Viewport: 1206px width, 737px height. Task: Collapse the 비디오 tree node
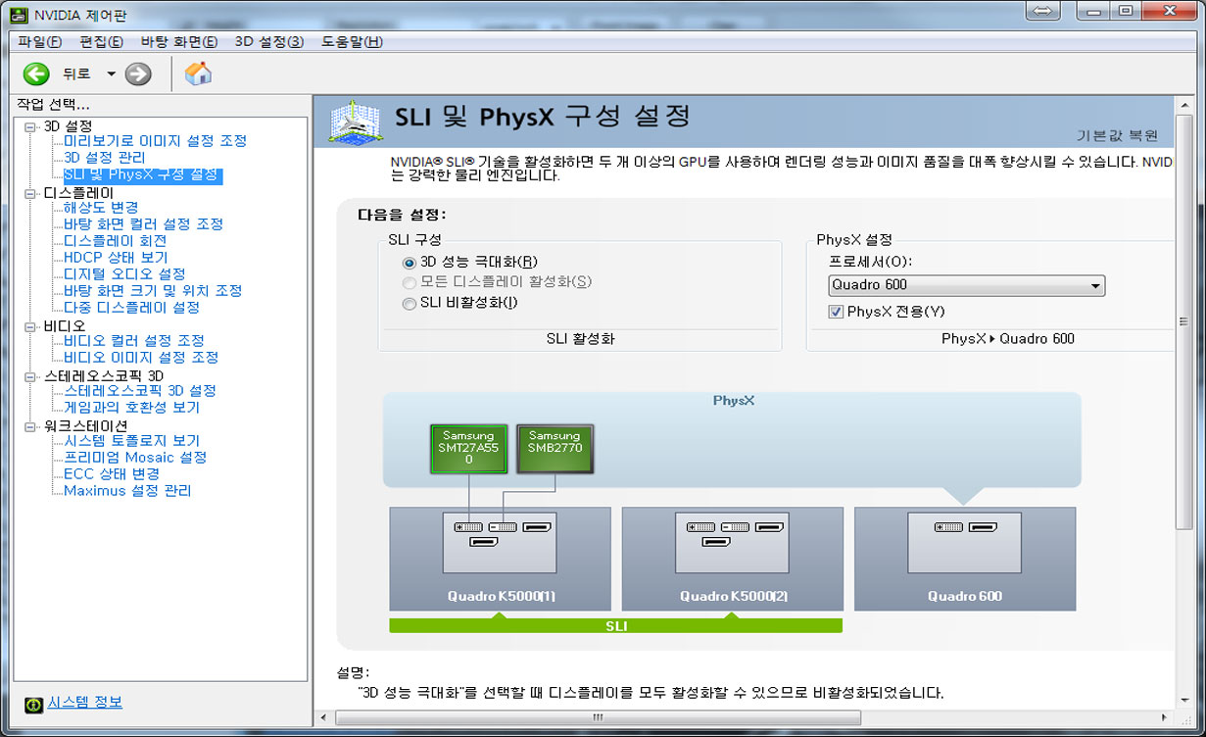tap(29, 326)
